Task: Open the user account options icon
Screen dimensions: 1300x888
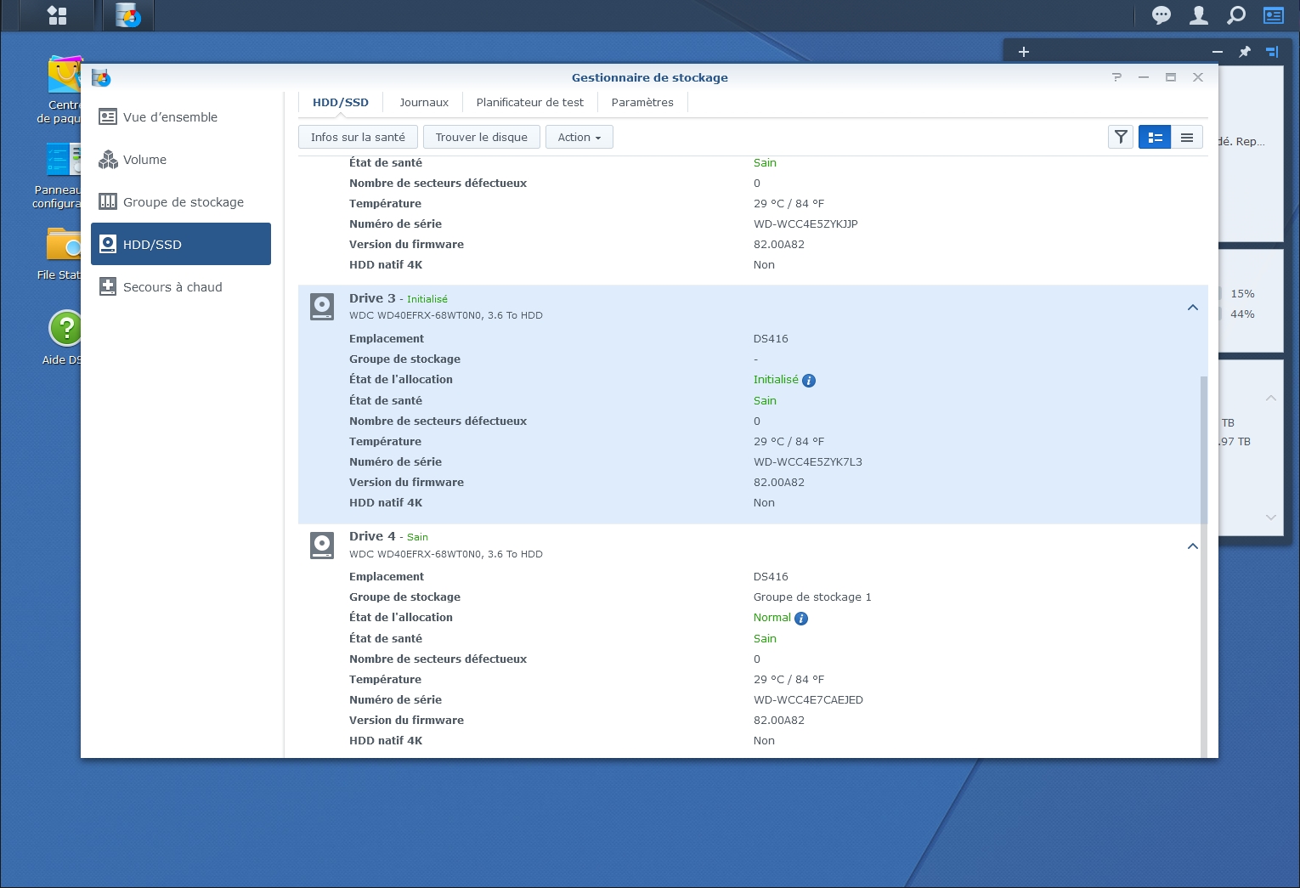Action: click(x=1198, y=15)
